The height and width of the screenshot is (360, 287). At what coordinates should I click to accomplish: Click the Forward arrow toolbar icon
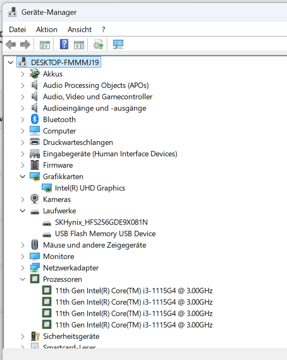click(25, 44)
